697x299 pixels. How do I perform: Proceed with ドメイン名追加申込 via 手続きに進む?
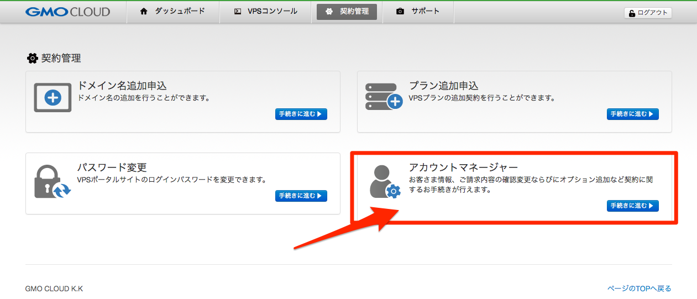click(x=301, y=114)
